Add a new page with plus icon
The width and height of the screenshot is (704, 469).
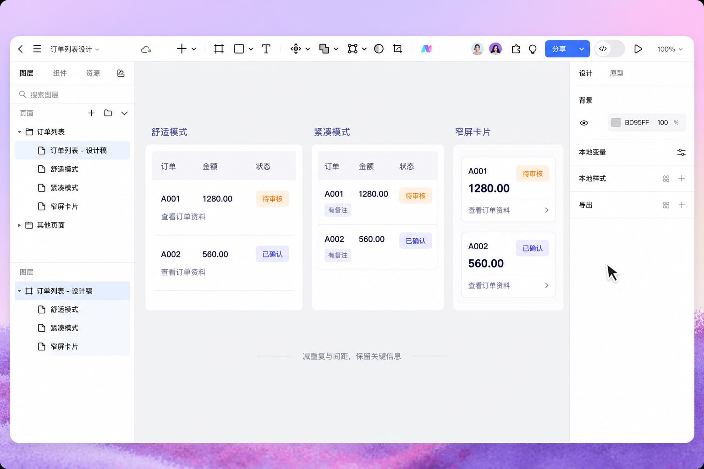pos(91,113)
